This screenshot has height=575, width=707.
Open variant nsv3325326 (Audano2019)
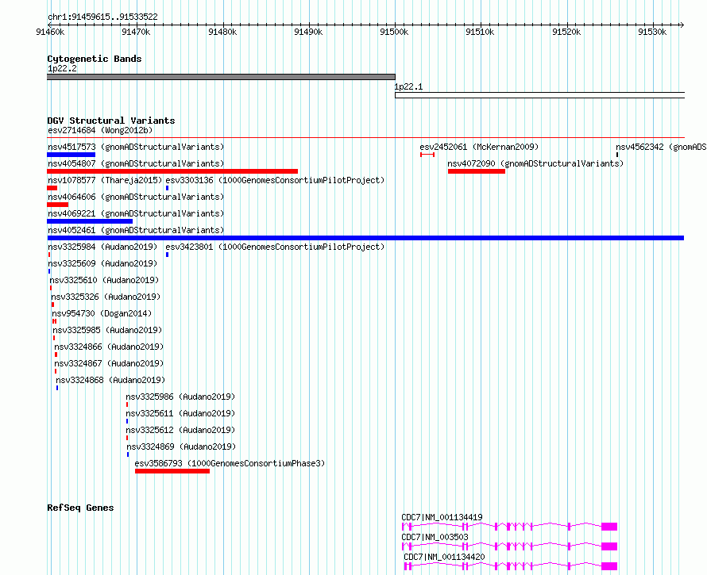point(106,297)
